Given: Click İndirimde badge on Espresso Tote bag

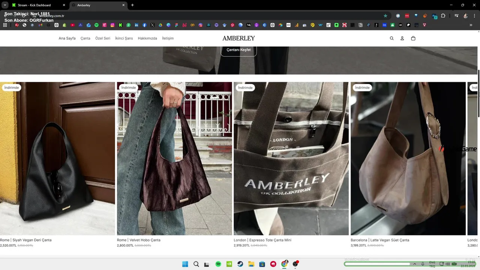Looking at the screenshot, I should pyautogui.click(x=245, y=88).
